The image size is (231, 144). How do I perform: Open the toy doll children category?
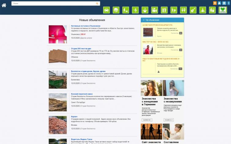click(x=135, y=10)
